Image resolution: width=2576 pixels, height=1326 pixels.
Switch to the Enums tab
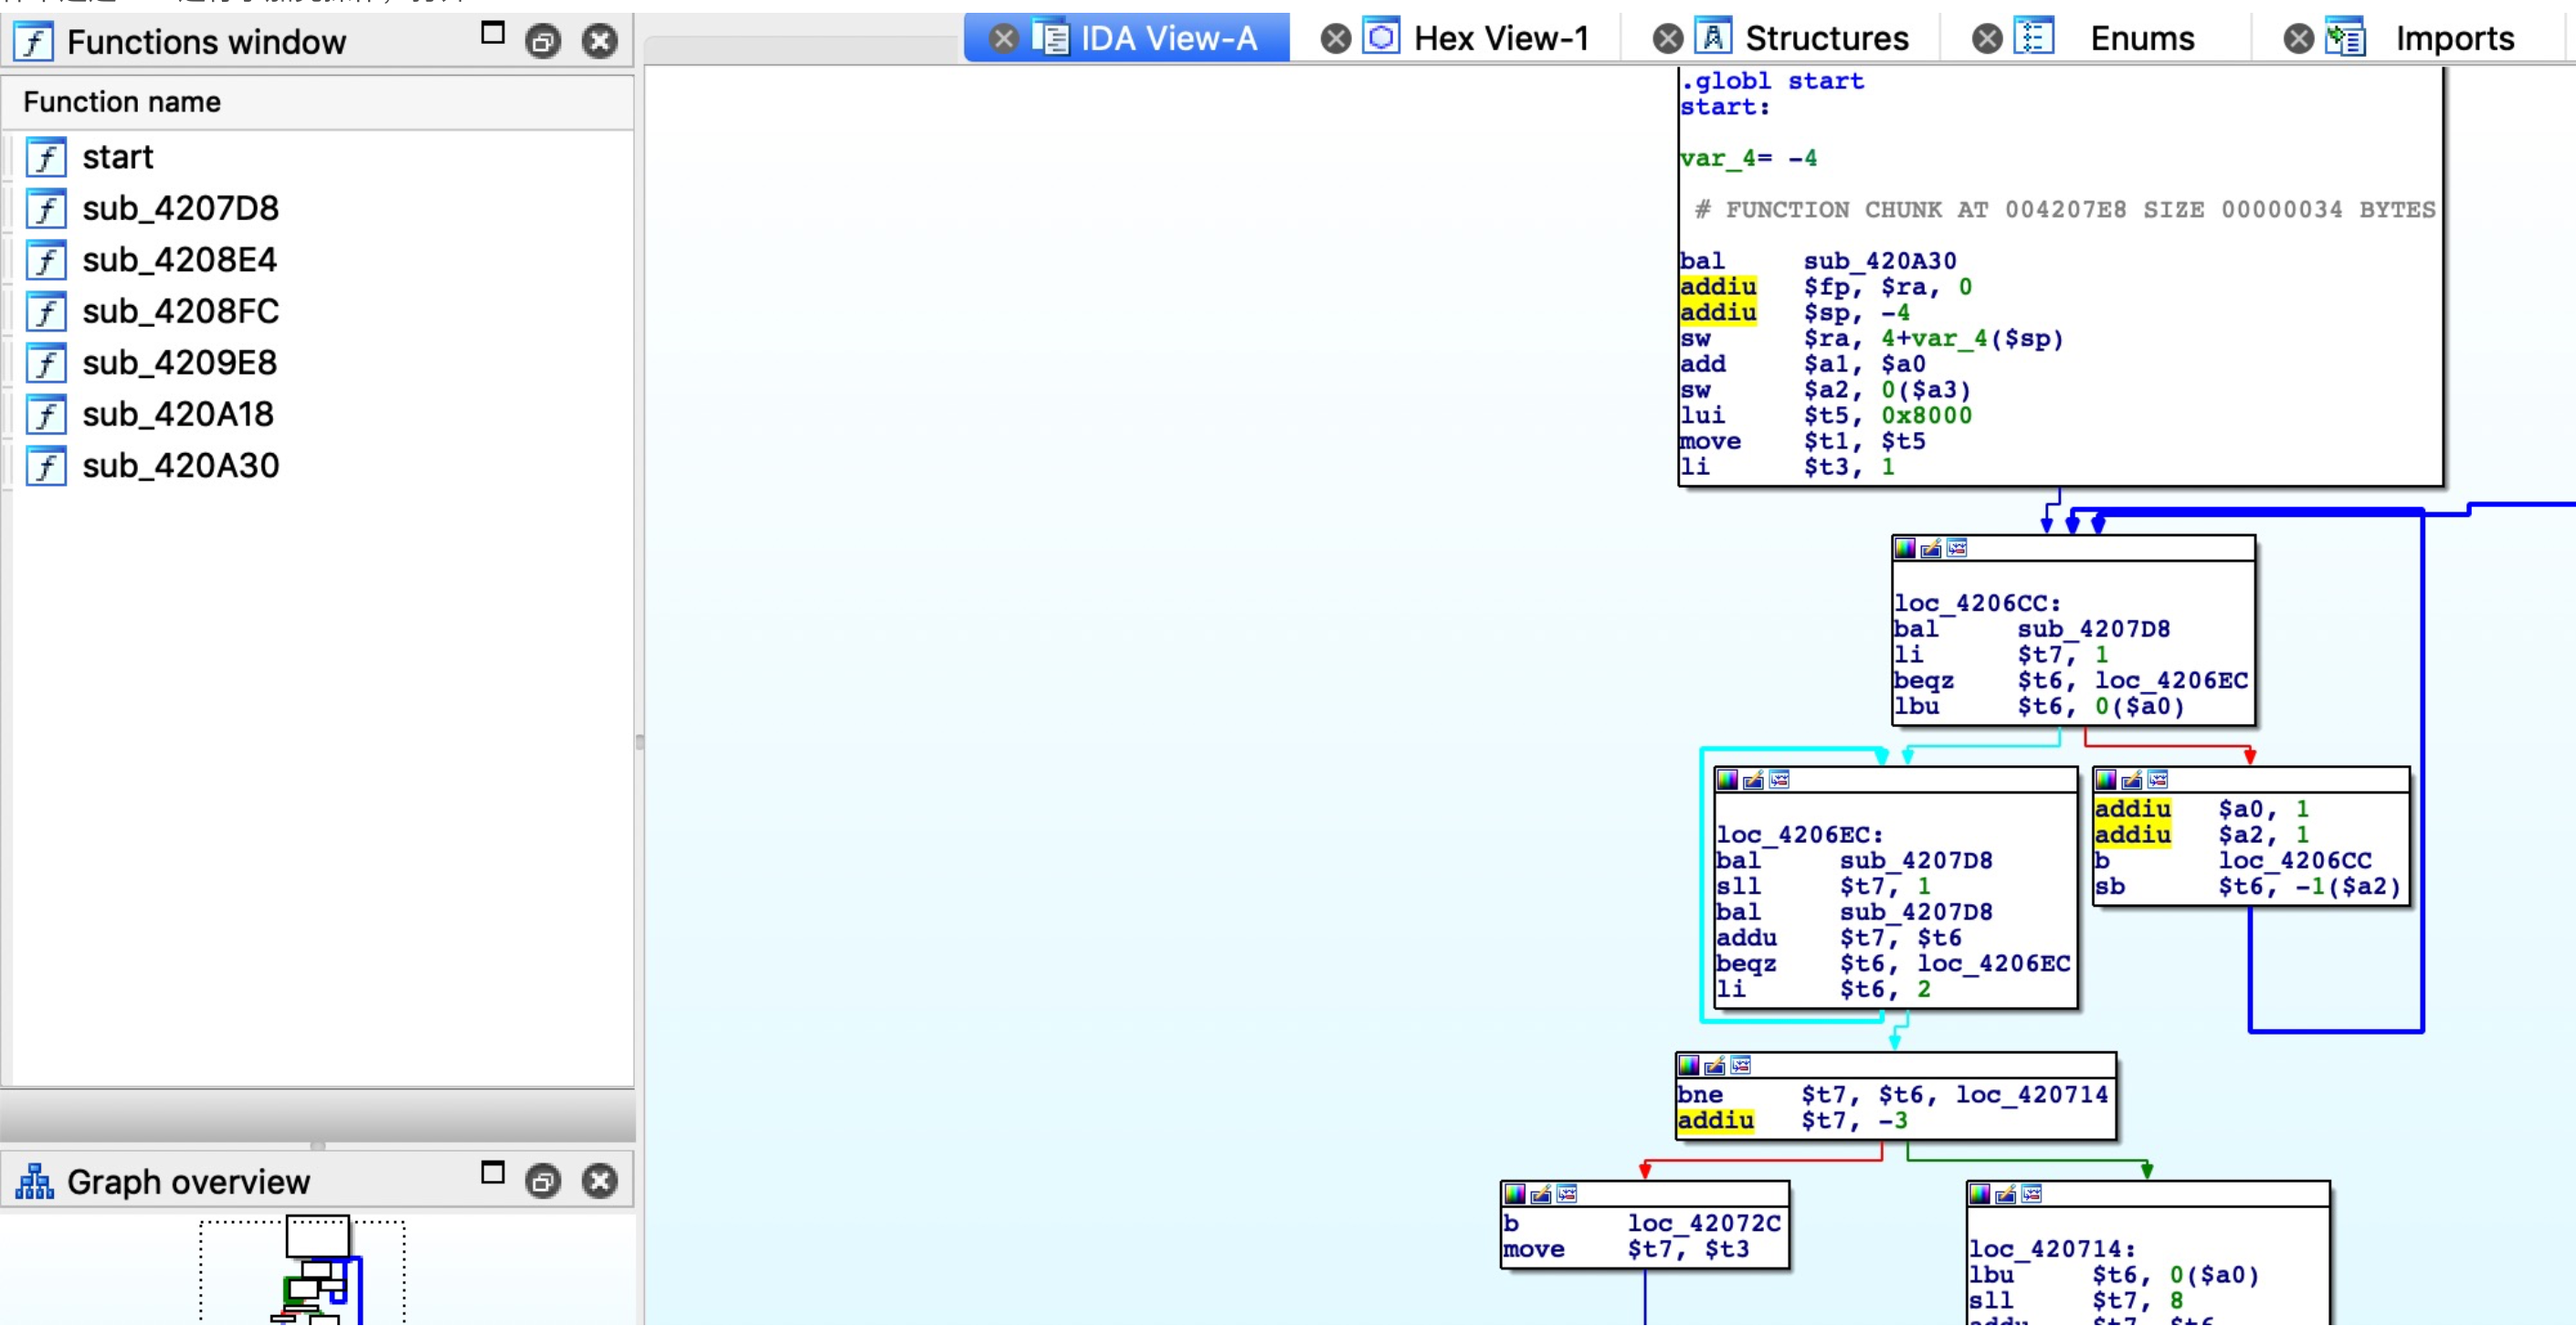2141,38
